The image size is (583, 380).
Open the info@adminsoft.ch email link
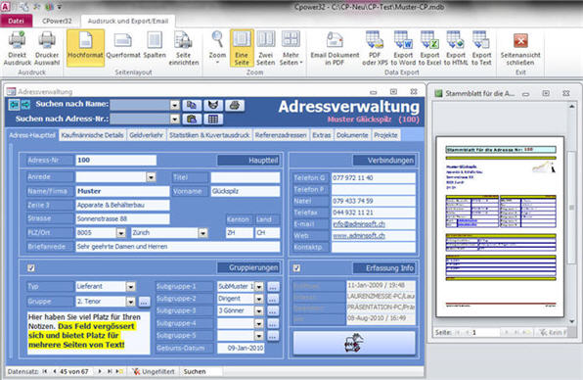click(x=359, y=224)
